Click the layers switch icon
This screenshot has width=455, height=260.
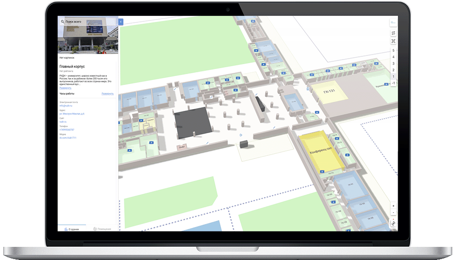[x=393, y=33]
